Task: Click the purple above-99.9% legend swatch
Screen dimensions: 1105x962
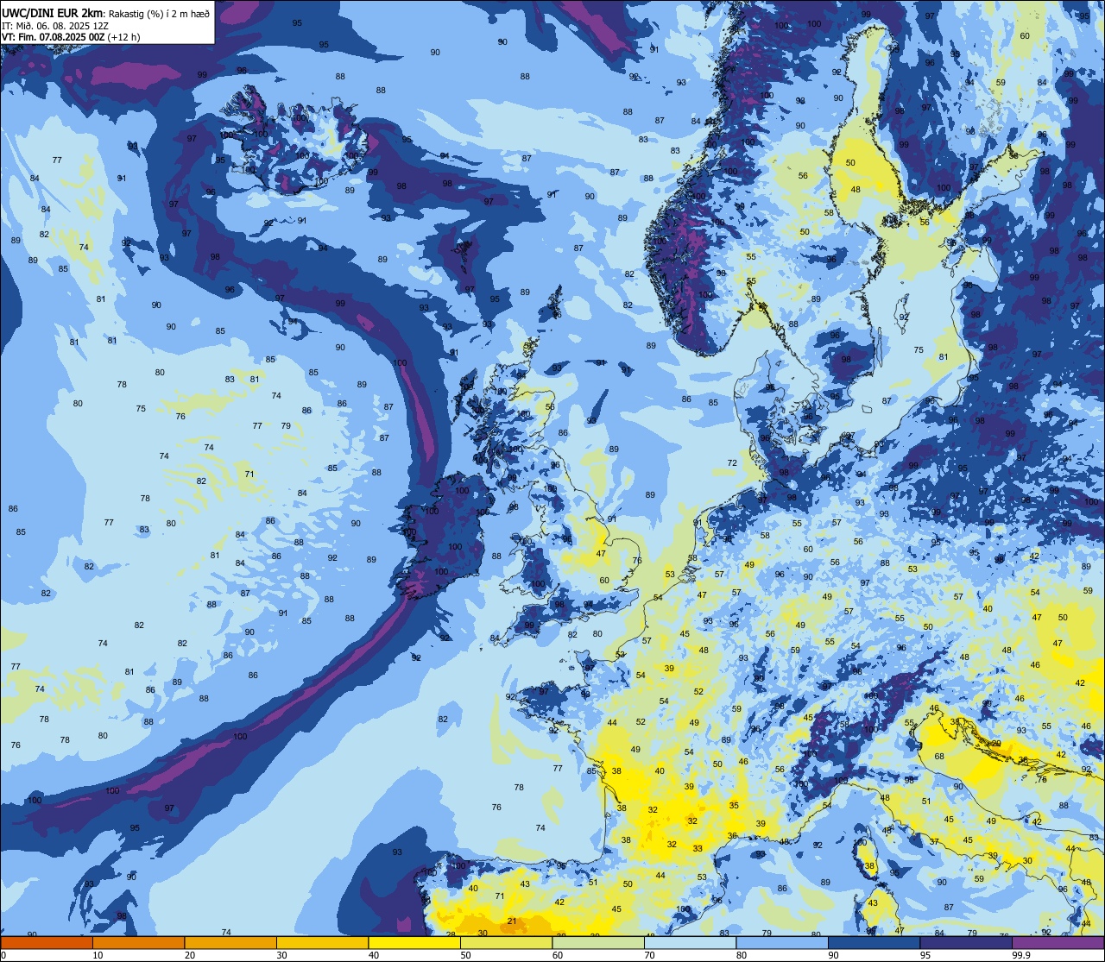Action: pos(1058,942)
